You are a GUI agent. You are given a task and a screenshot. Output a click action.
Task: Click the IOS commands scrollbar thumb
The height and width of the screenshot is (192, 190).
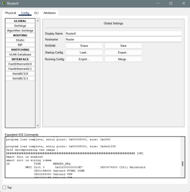tap(183, 164)
